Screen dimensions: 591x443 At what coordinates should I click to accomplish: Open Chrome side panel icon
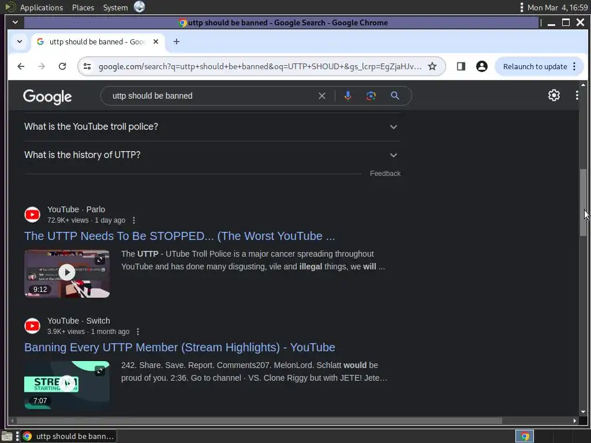click(x=461, y=66)
